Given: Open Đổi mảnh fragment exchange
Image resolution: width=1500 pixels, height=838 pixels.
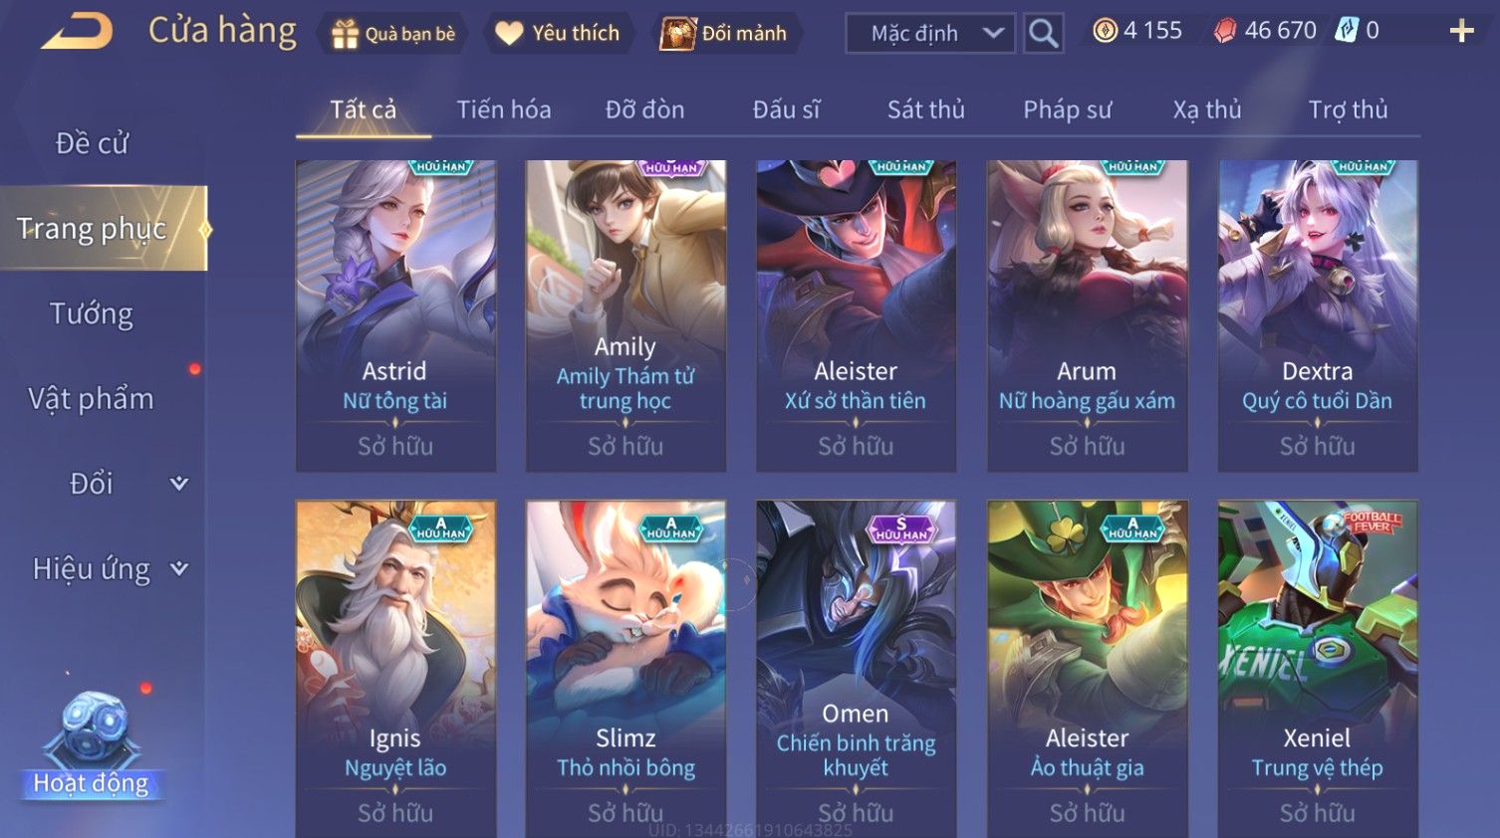Looking at the screenshot, I should pos(677,34).
